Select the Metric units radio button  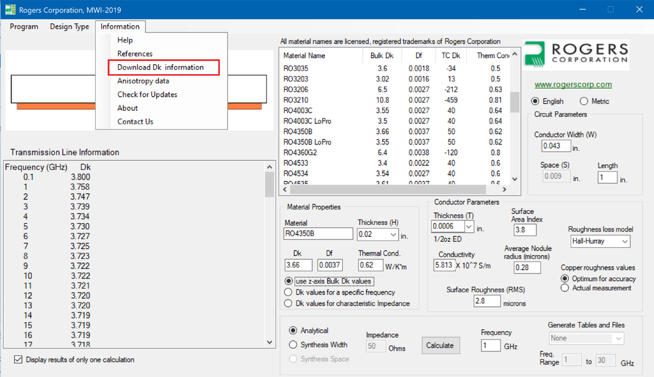click(584, 101)
